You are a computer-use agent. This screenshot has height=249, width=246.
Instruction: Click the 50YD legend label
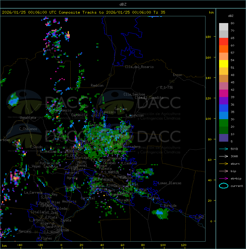click(234, 149)
